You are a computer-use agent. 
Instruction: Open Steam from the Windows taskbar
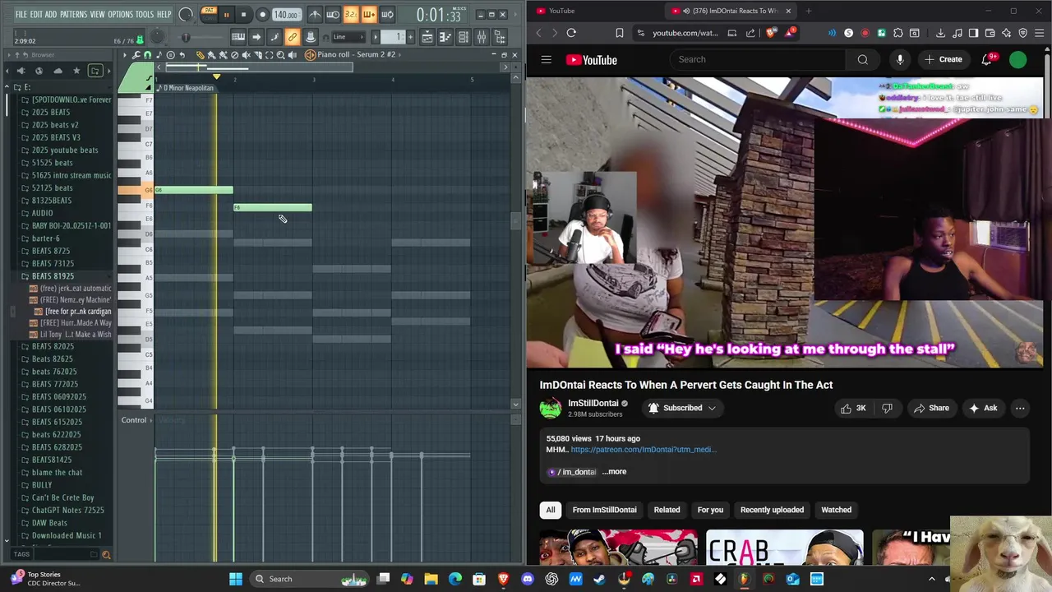click(x=601, y=579)
